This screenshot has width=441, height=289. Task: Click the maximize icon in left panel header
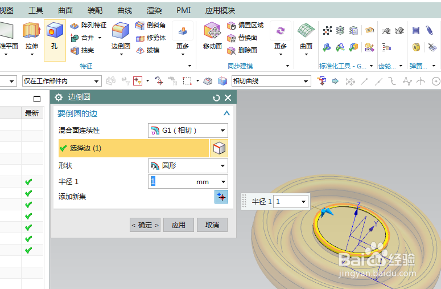click(x=37, y=99)
